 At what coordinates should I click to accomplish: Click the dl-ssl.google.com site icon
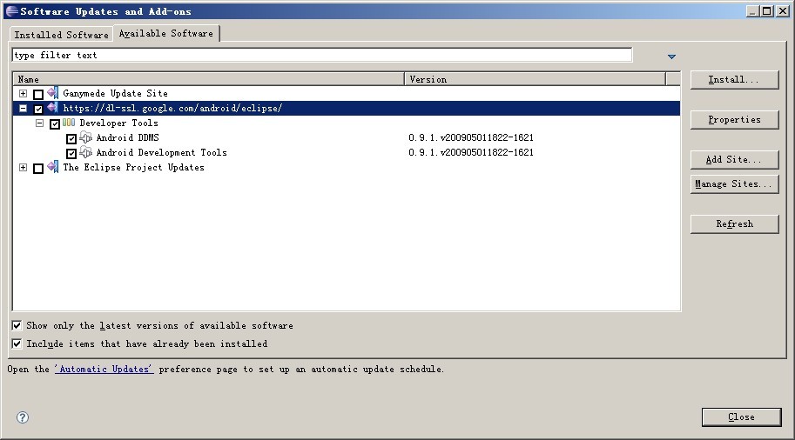[x=53, y=108]
